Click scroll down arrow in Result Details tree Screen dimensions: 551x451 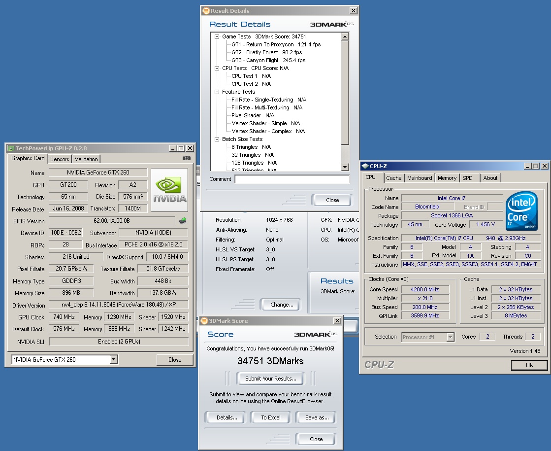pos(345,167)
